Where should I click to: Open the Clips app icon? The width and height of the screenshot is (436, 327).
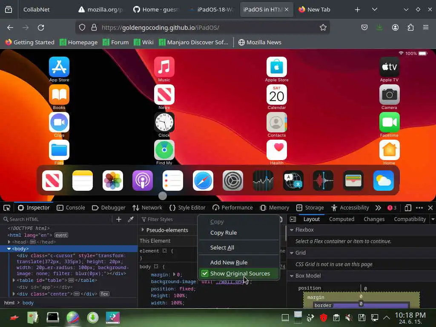click(x=59, y=122)
